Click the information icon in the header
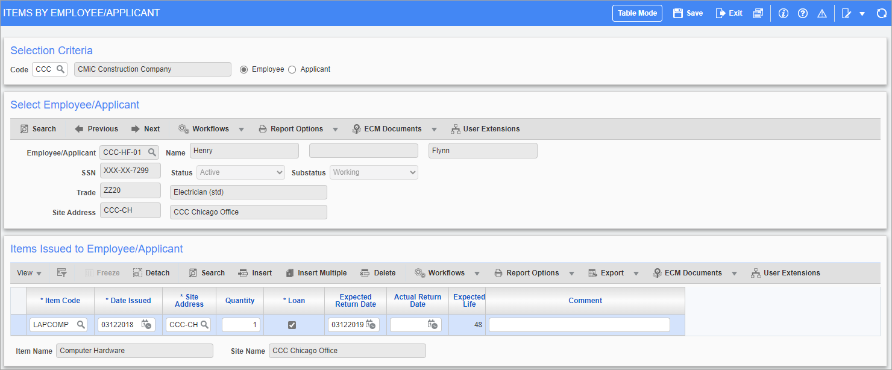 (x=783, y=13)
